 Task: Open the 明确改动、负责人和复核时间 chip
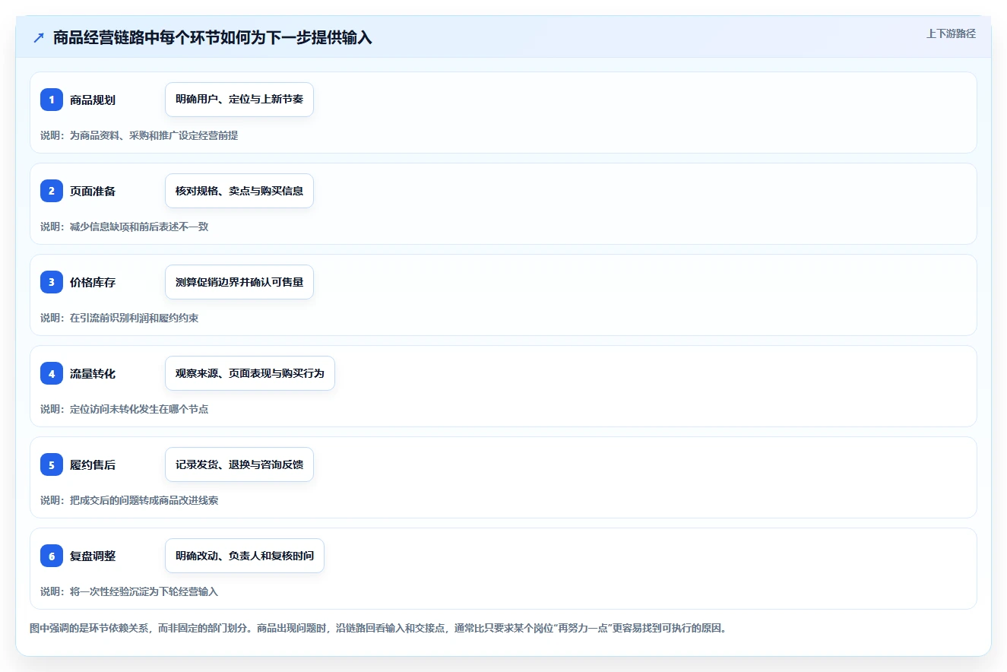(245, 556)
